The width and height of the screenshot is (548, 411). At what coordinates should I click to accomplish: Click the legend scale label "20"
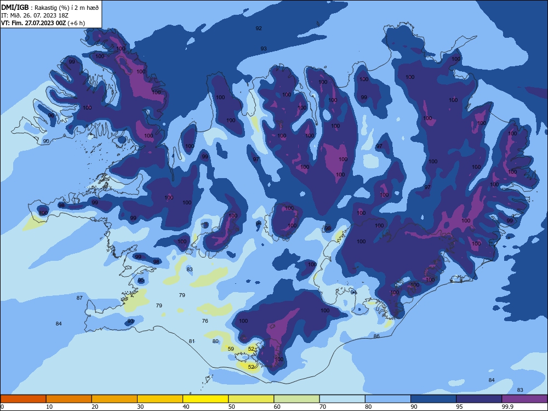pos(95,407)
